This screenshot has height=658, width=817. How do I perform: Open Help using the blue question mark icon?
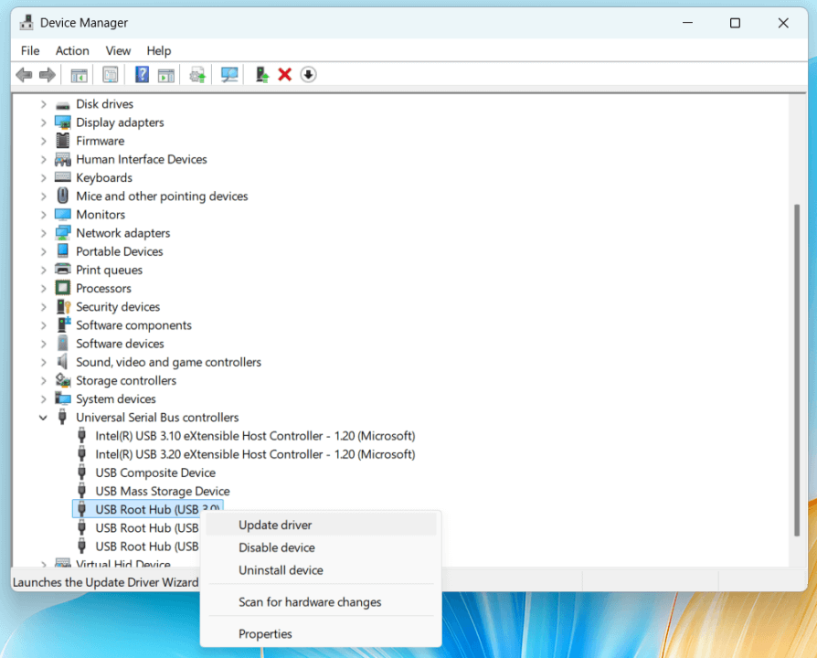(141, 74)
